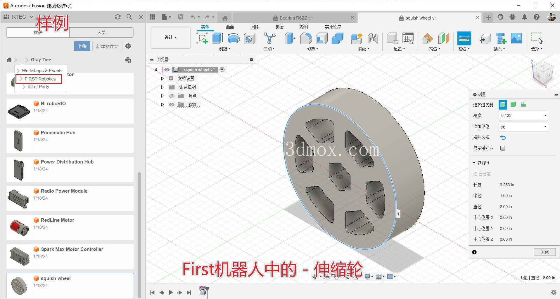Open the job status clock icon
This screenshot has height=299, width=560.
coord(512,17)
